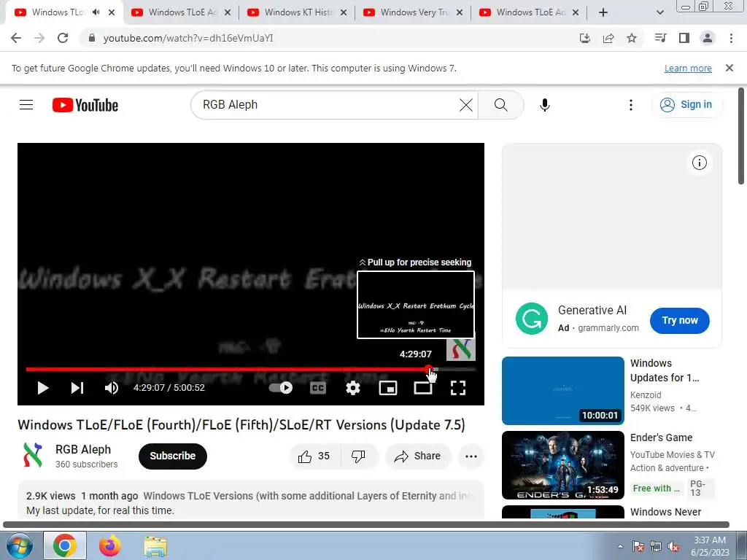The height and width of the screenshot is (560, 747).
Task: Open the Ender's Game title link
Action: [661, 437]
